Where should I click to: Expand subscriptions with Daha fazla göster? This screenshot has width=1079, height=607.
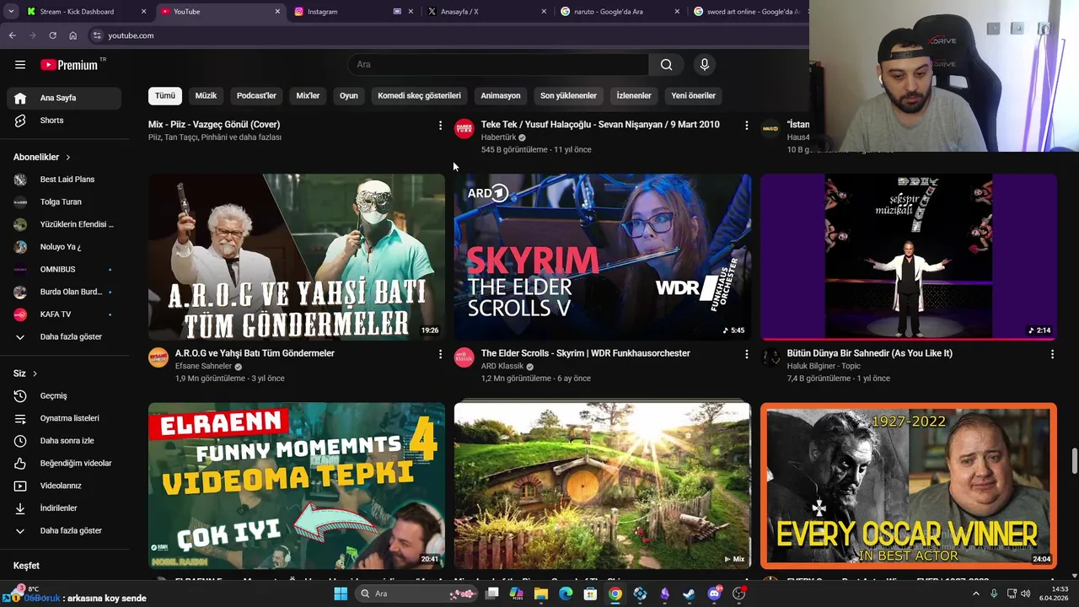click(64, 337)
